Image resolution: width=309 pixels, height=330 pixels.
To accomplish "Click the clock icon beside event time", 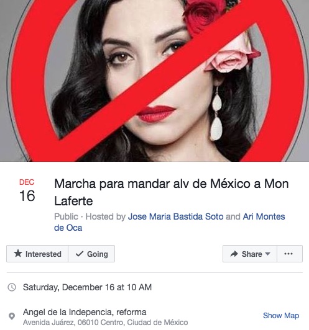I will click(x=12, y=287).
